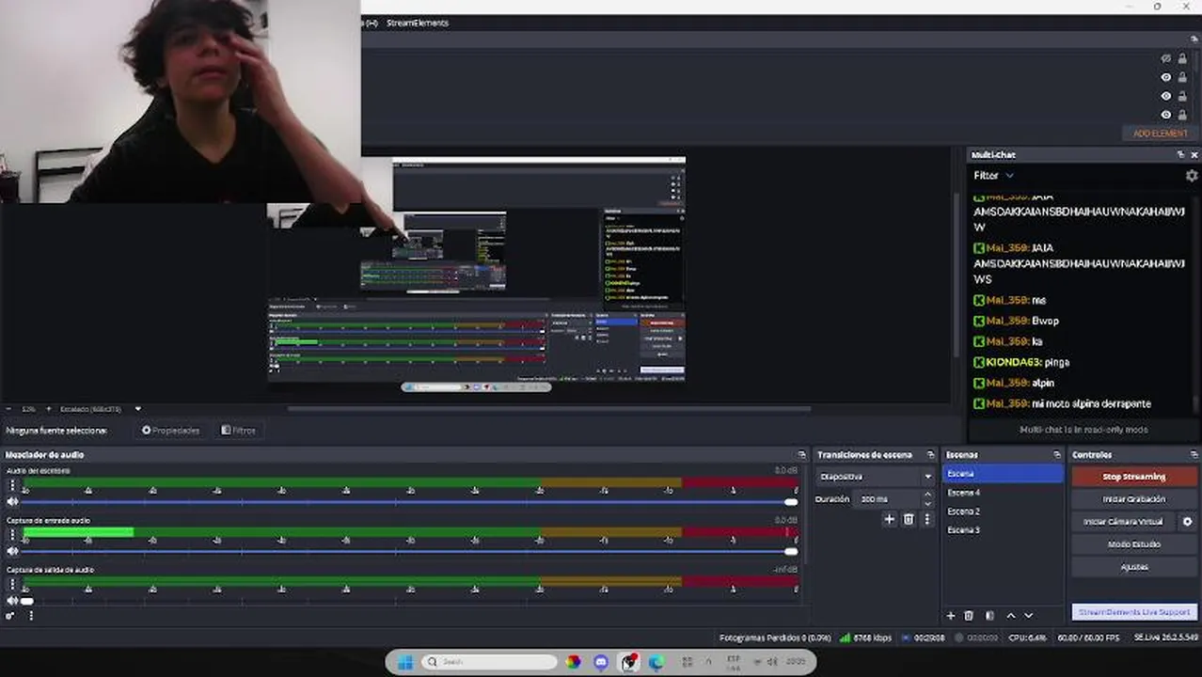Undock the Transiciones de escena panel
This screenshot has height=677, width=1202.
tap(930, 455)
